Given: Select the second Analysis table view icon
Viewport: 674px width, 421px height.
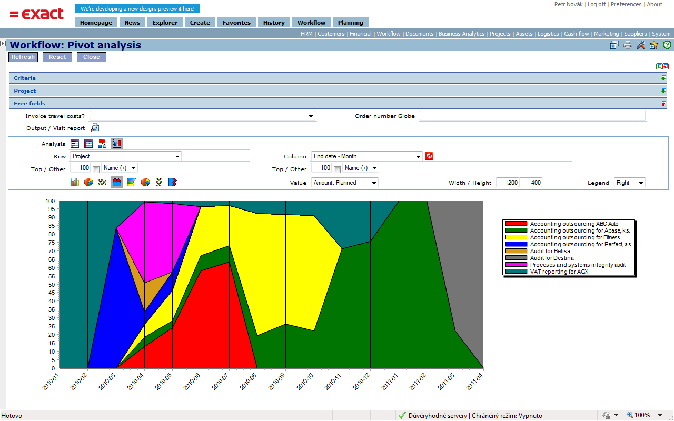Looking at the screenshot, I should pos(88,144).
